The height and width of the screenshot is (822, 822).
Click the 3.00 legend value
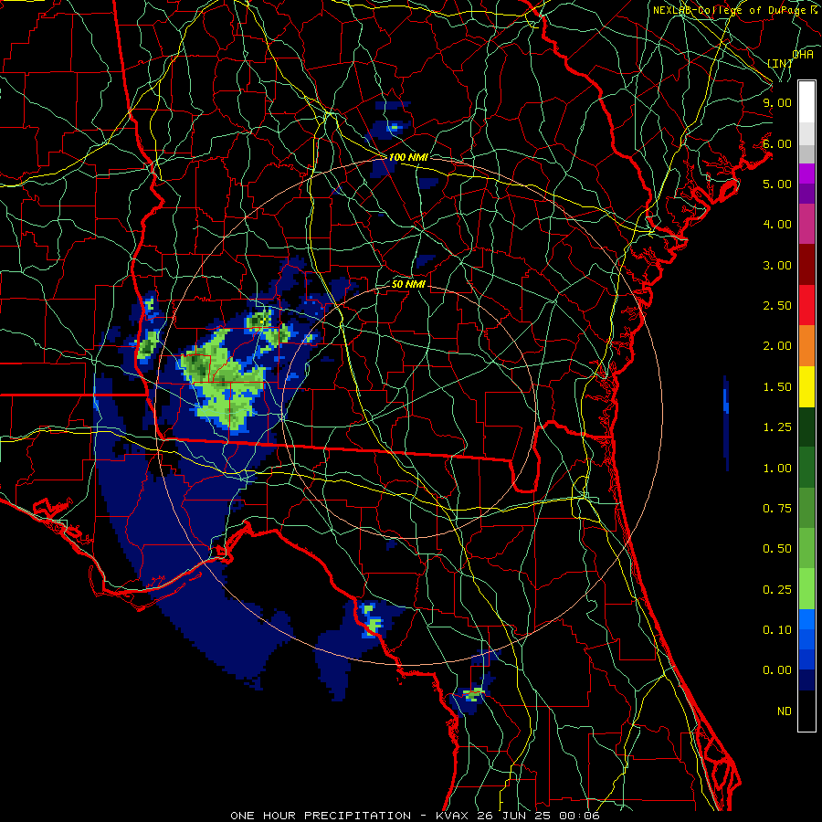click(777, 265)
